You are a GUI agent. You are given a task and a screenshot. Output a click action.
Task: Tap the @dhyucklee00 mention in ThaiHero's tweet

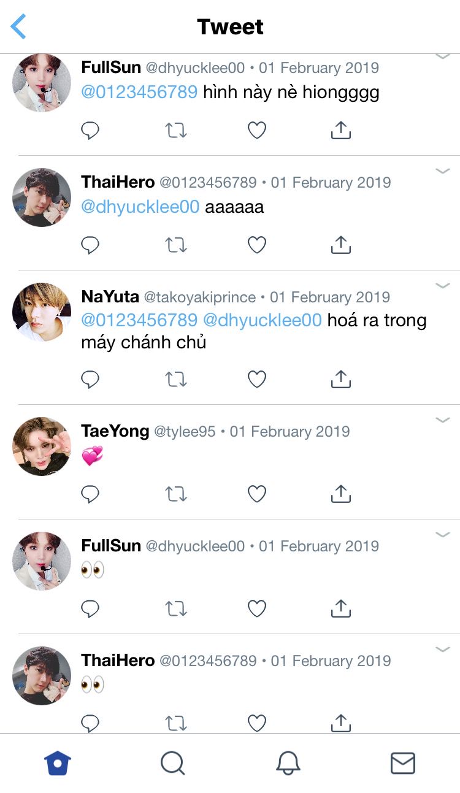(140, 207)
